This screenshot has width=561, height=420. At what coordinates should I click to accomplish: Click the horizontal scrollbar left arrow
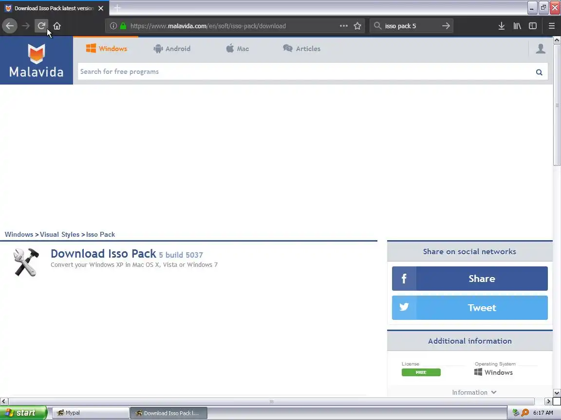click(4, 402)
